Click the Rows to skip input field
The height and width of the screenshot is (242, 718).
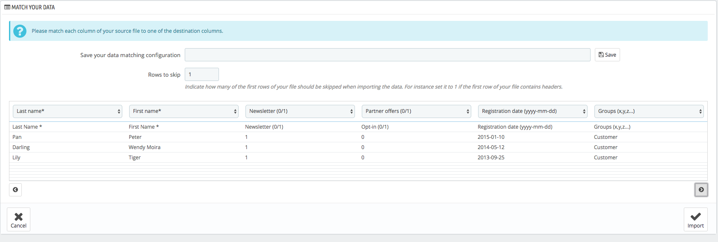[202, 74]
